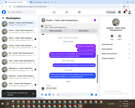Open Chrome three-dot menu
The image size is (135, 108).
pyautogui.click(x=133, y=6)
